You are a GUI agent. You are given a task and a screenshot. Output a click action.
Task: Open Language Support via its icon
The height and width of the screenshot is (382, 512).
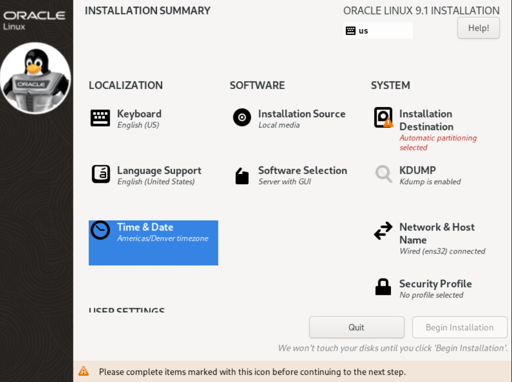(x=100, y=174)
